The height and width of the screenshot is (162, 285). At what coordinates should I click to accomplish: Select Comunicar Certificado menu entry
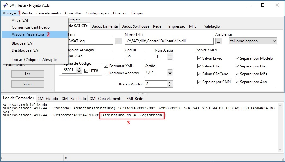click(x=34, y=27)
